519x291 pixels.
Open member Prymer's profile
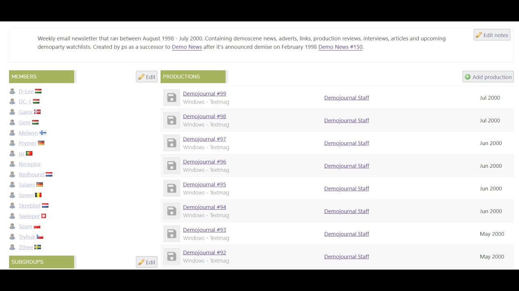coord(28,143)
